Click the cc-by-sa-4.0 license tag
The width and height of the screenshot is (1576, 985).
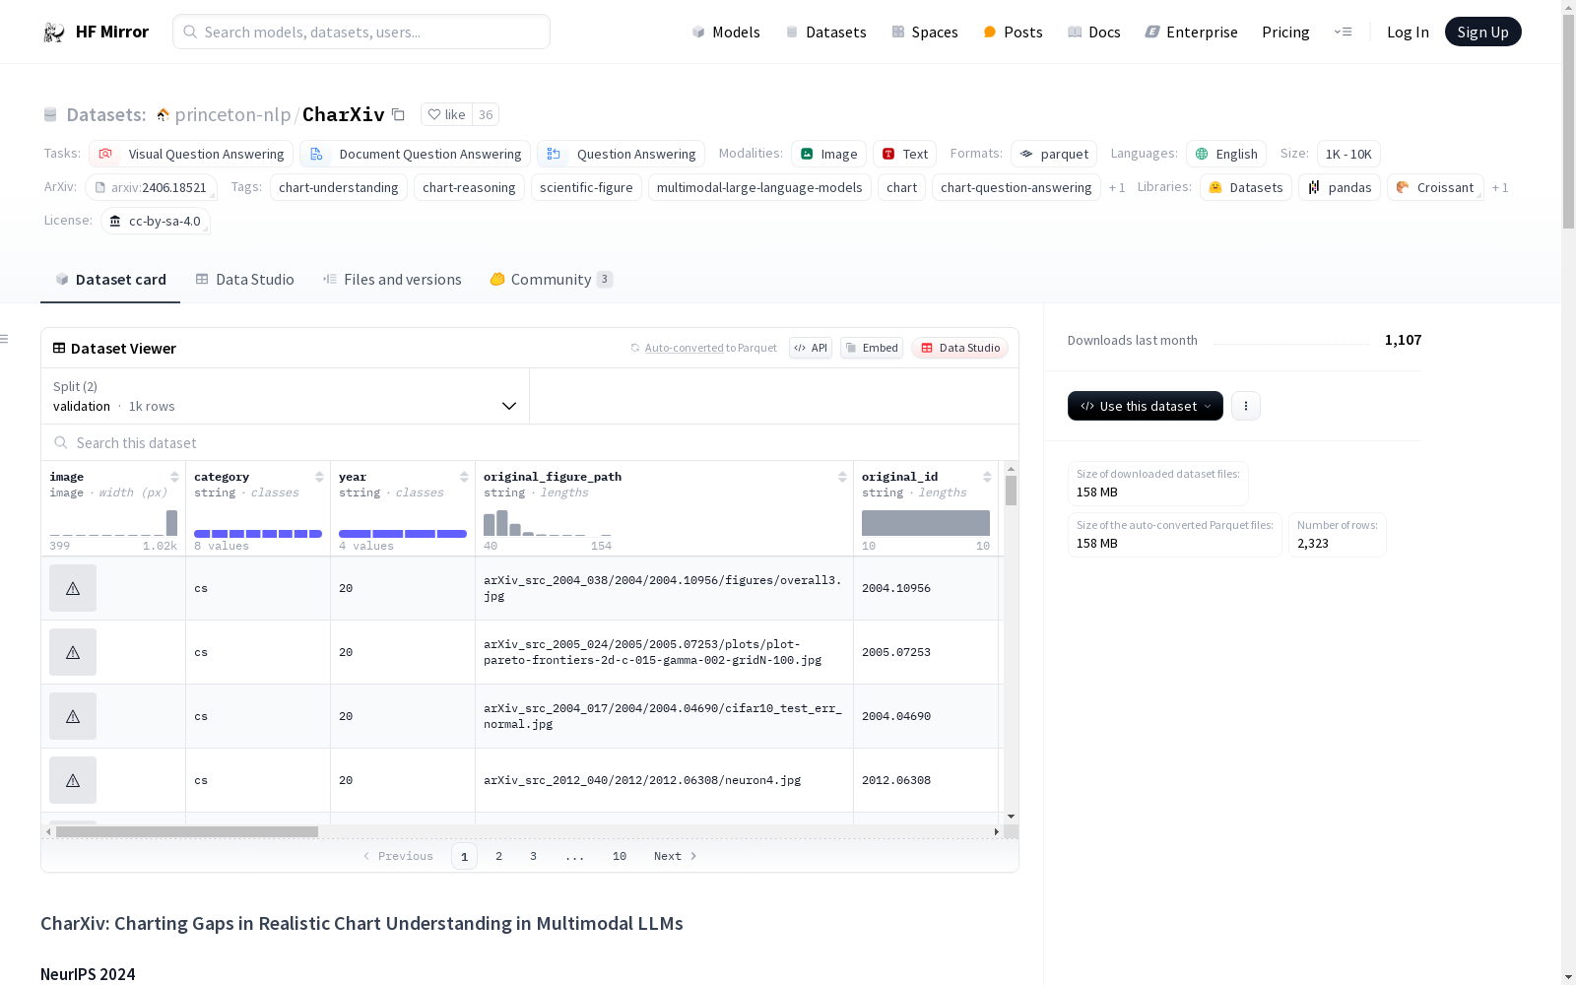(156, 221)
